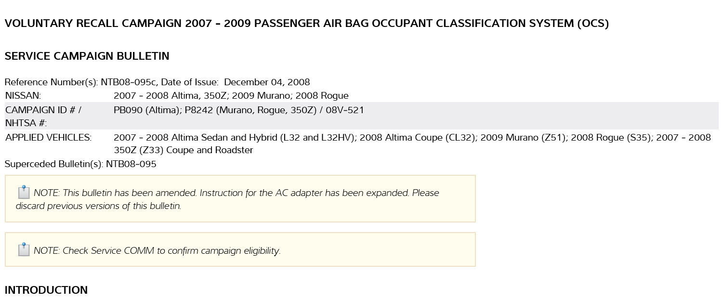Select the PB090 (Altima) campaign ID text
This screenshot has height=300, width=723.
(146, 110)
